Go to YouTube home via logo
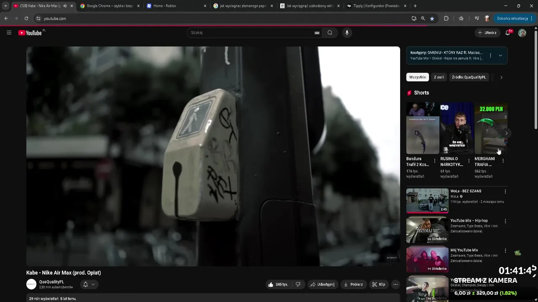 click(30, 33)
